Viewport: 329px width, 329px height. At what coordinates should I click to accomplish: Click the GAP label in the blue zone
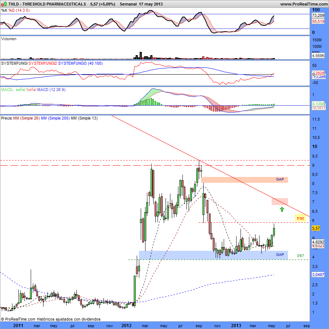click(280, 254)
